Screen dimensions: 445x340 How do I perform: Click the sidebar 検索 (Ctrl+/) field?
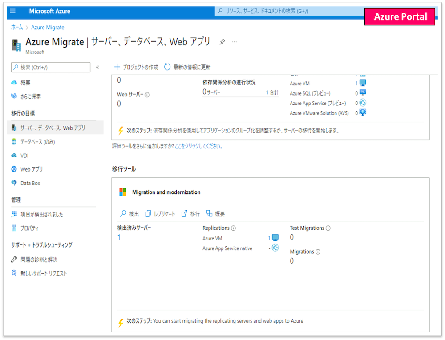(51, 67)
